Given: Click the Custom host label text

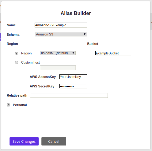Looking at the screenshot, I should (x=30, y=62).
